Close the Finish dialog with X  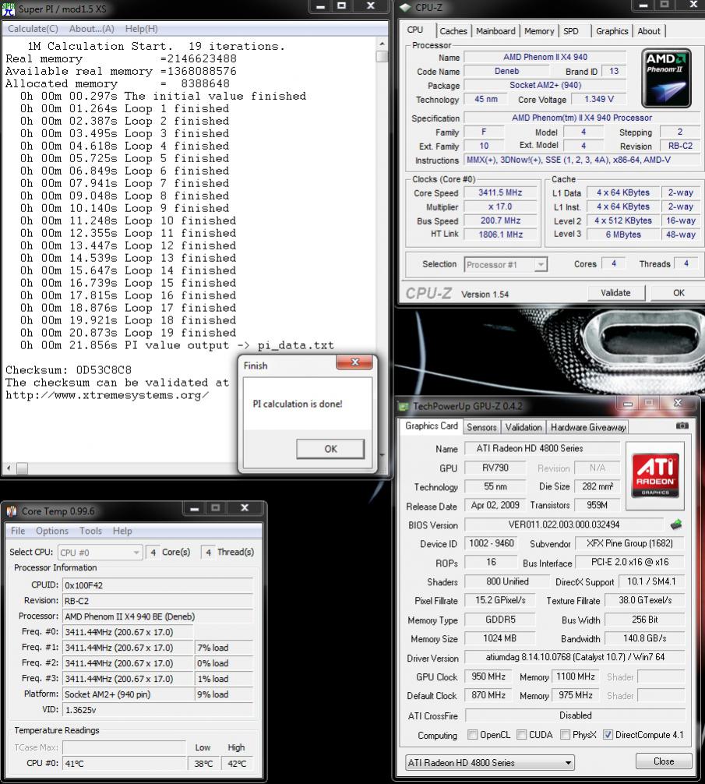coord(354,362)
